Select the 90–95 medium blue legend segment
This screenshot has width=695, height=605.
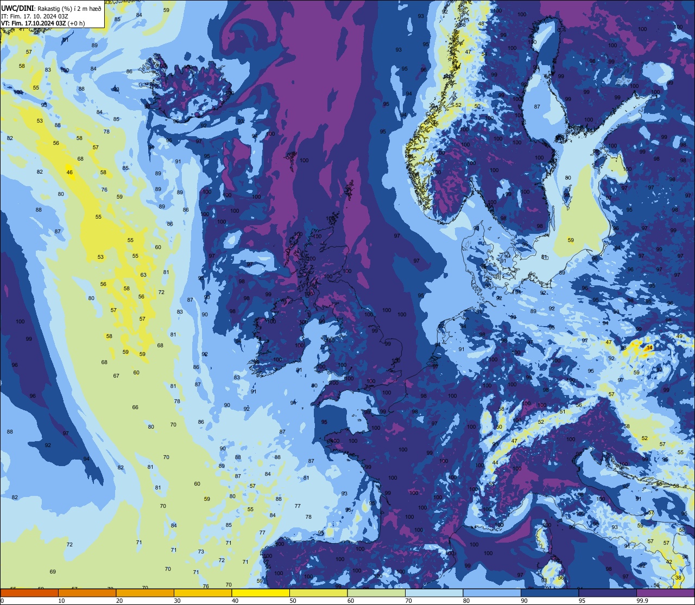click(550, 593)
